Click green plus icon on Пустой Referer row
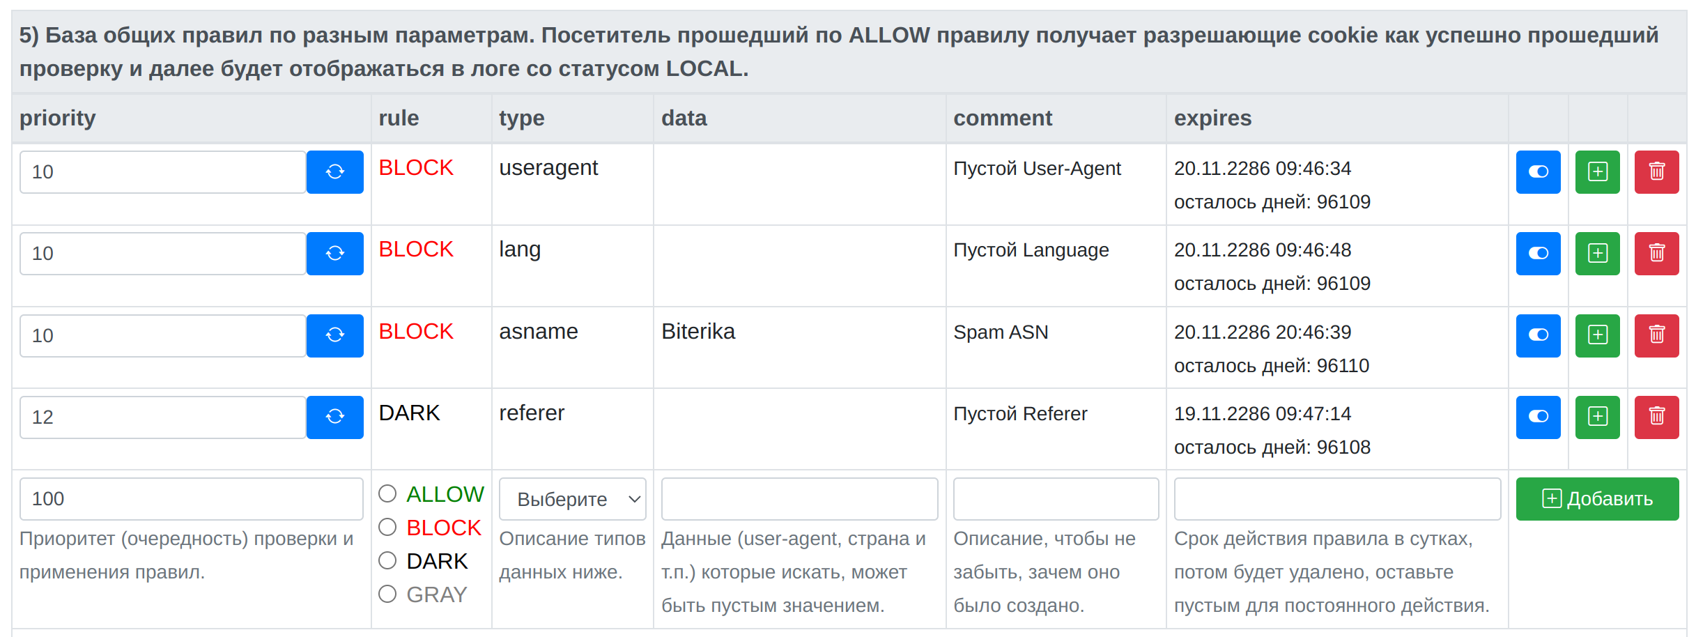 [x=1597, y=417]
